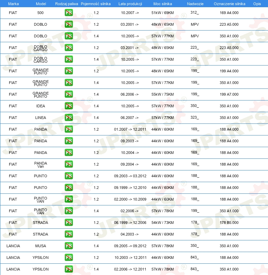Click the 'Marka' column header

[x=13, y=4]
